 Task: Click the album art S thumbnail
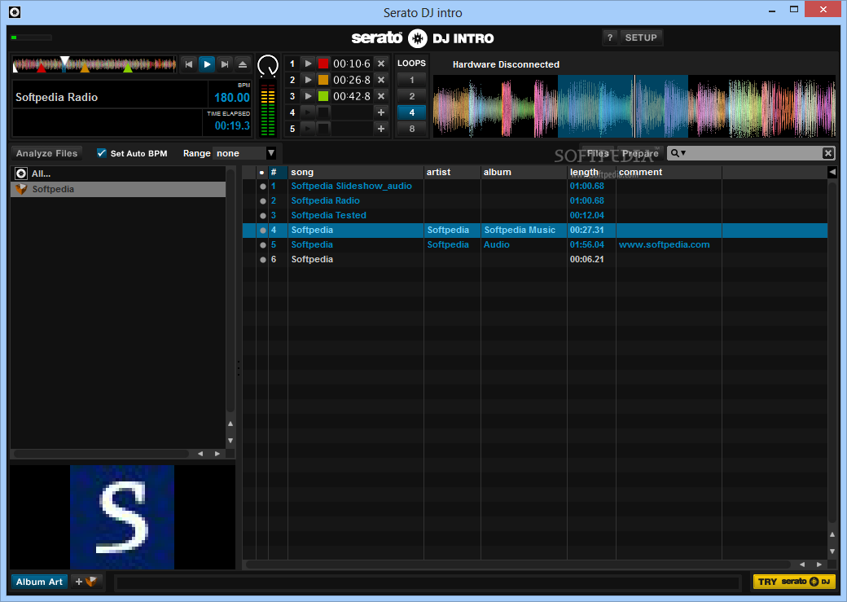click(x=122, y=517)
